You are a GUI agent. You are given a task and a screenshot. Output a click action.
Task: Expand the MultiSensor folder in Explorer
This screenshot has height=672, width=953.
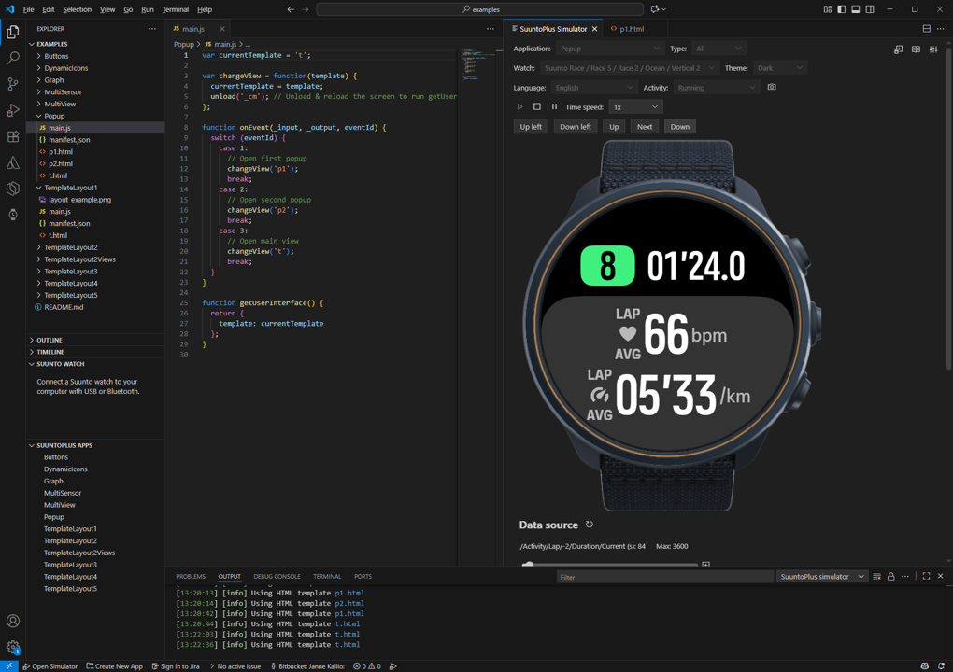coord(63,92)
